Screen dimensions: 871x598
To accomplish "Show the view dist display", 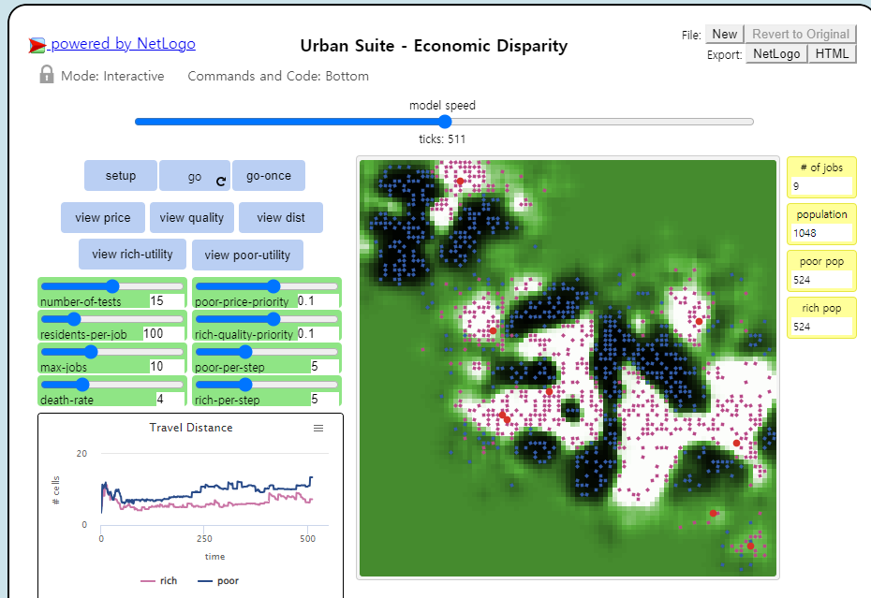I will coord(281,218).
